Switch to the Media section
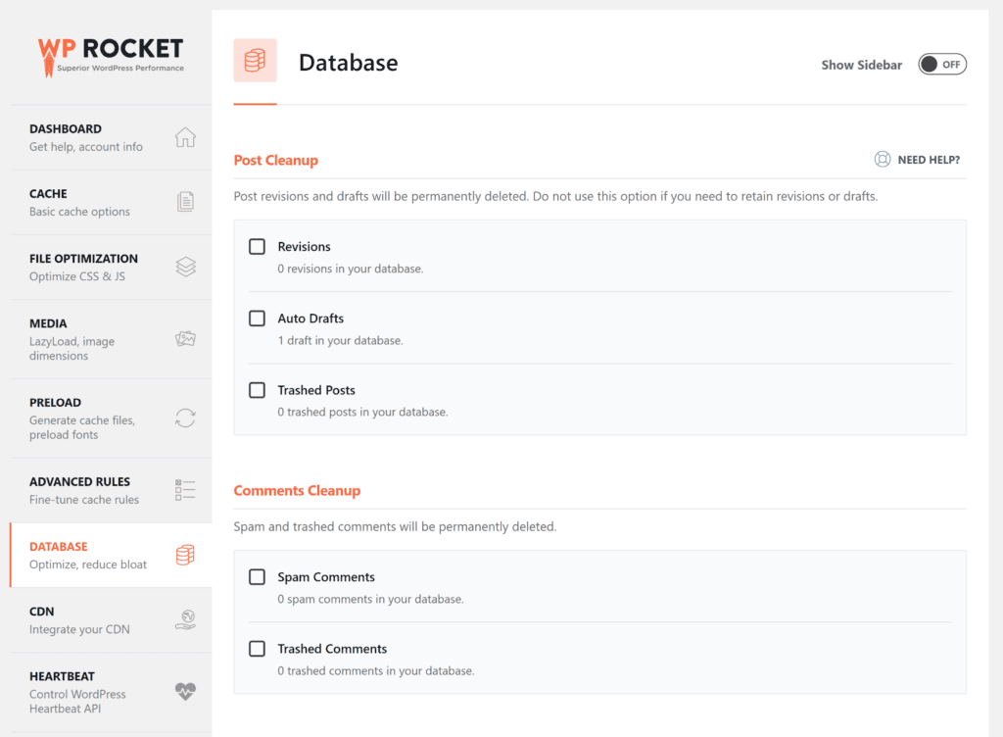This screenshot has width=1003, height=737. pyautogui.click(x=112, y=339)
